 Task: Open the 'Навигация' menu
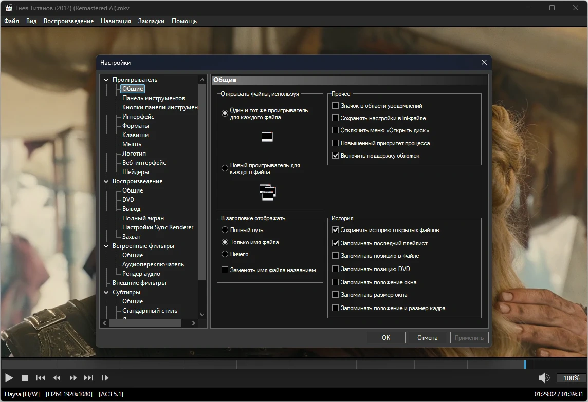click(116, 21)
